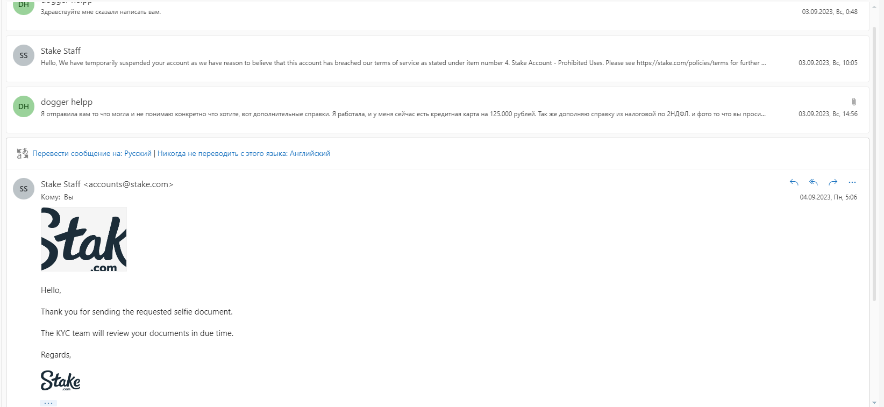The width and height of the screenshot is (884, 407).
Task: Translate message to Russian link
Action: 92,153
